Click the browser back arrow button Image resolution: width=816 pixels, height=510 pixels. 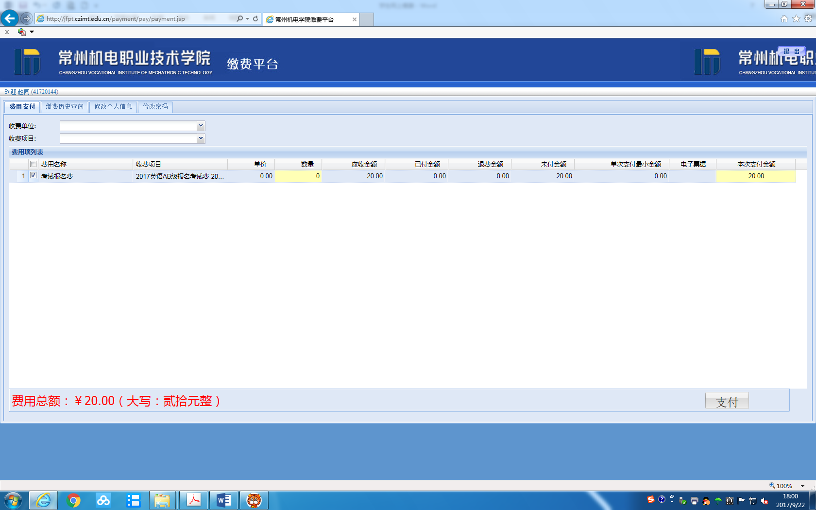coord(10,18)
